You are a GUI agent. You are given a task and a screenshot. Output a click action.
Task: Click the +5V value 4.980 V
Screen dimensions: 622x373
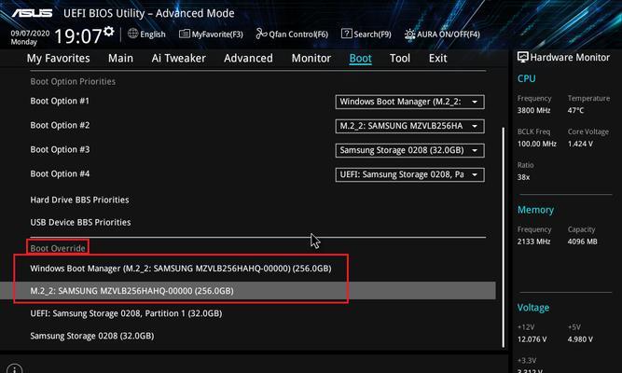(580, 339)
